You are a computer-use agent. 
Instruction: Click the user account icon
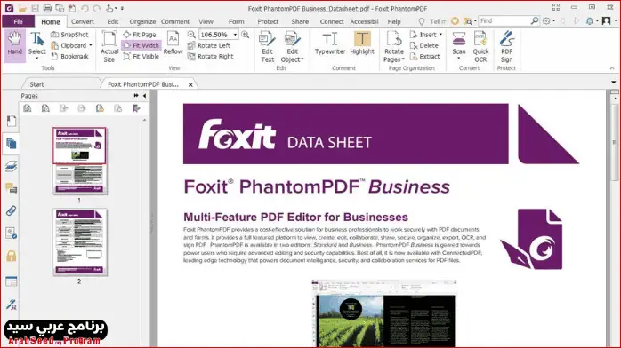click(x=606, y=21)
